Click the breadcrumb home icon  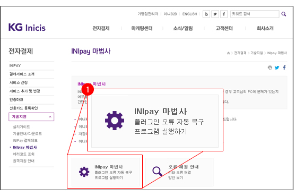coord(228,53)
